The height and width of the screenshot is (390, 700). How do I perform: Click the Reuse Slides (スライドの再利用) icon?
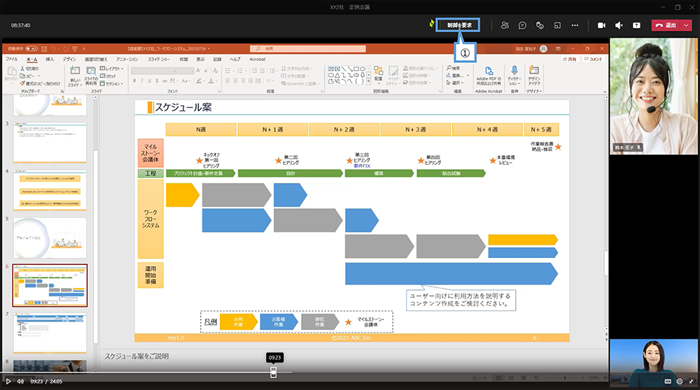pyautogui.click(x=91, y=71)
